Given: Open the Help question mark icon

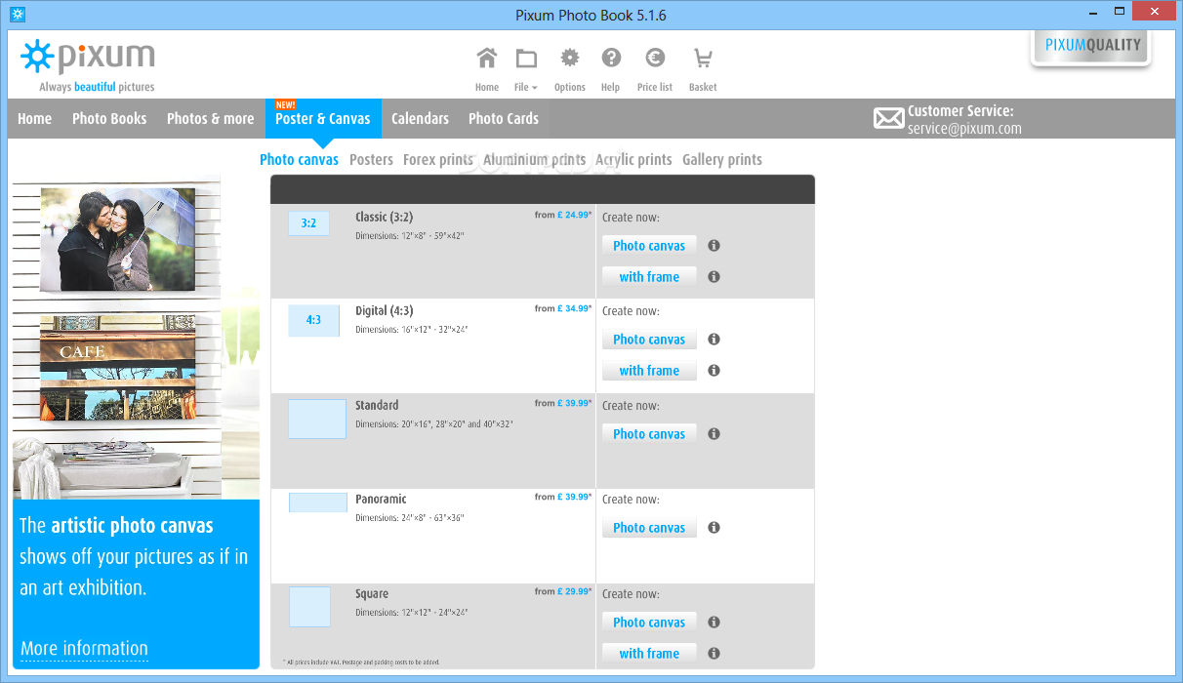Looking at the screenshot, I should 611,59.
